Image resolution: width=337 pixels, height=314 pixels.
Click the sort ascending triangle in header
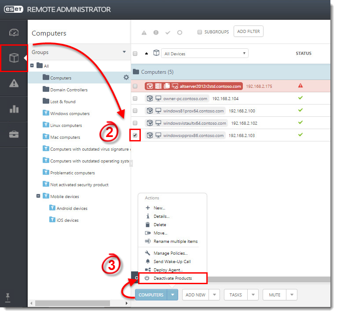pyautogui.click(x=147, y=54)
